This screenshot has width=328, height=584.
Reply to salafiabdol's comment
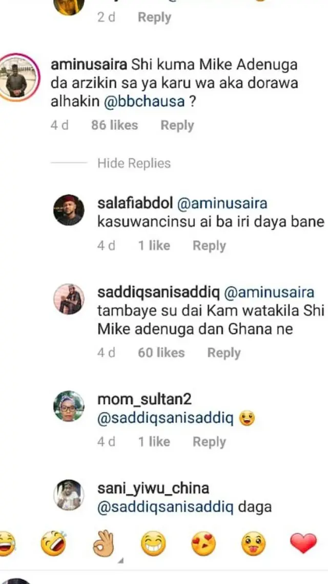[x=209, y=246]
